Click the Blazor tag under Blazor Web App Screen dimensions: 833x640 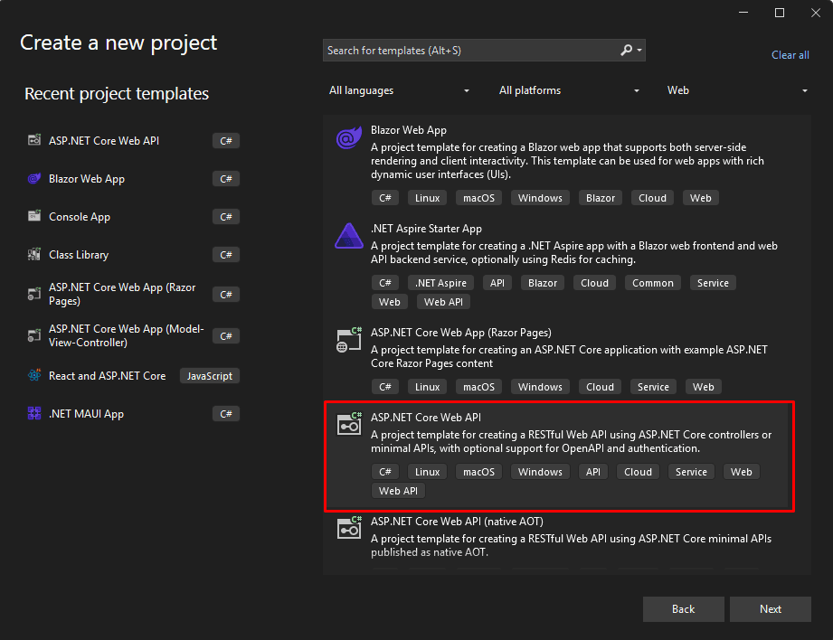(x=601, y=198)
